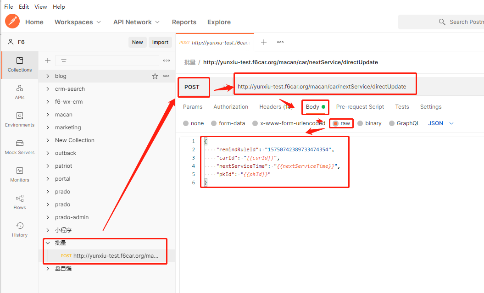Open the Mock Servers sidebar panel
The width and height of the screenshot is (484, 293).
(20, 147)
